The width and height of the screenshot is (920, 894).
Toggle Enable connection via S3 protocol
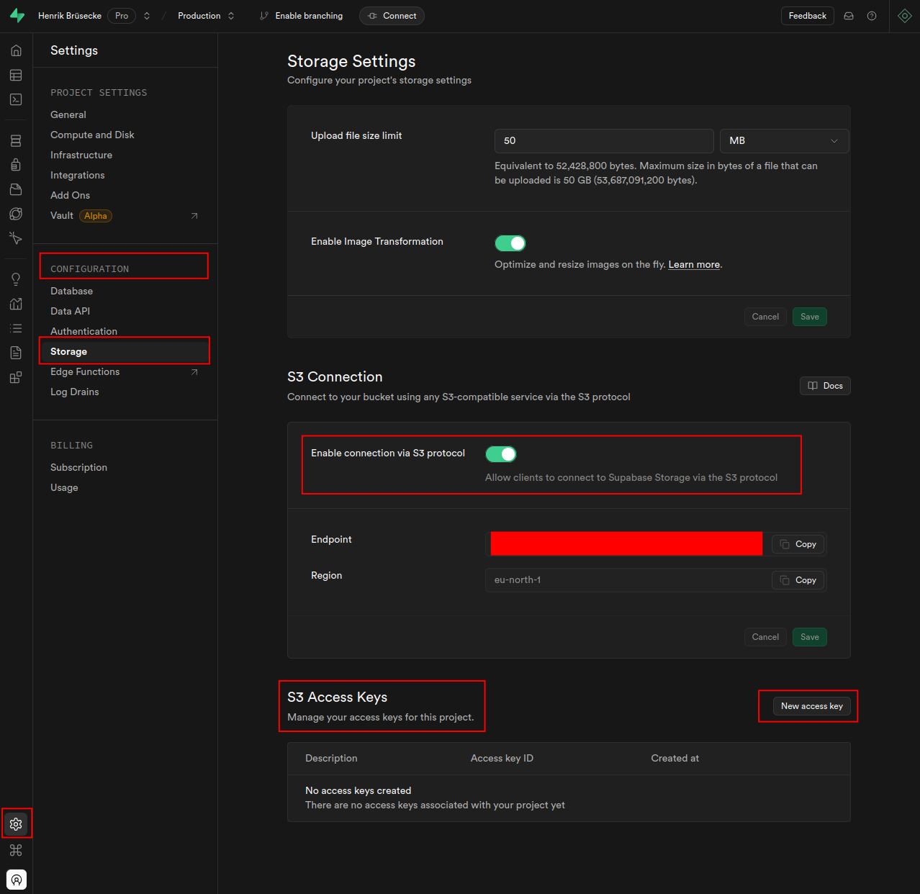tap(501, 454)
